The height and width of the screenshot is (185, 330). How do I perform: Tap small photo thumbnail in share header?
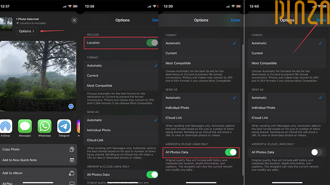(x=6, y=24)
